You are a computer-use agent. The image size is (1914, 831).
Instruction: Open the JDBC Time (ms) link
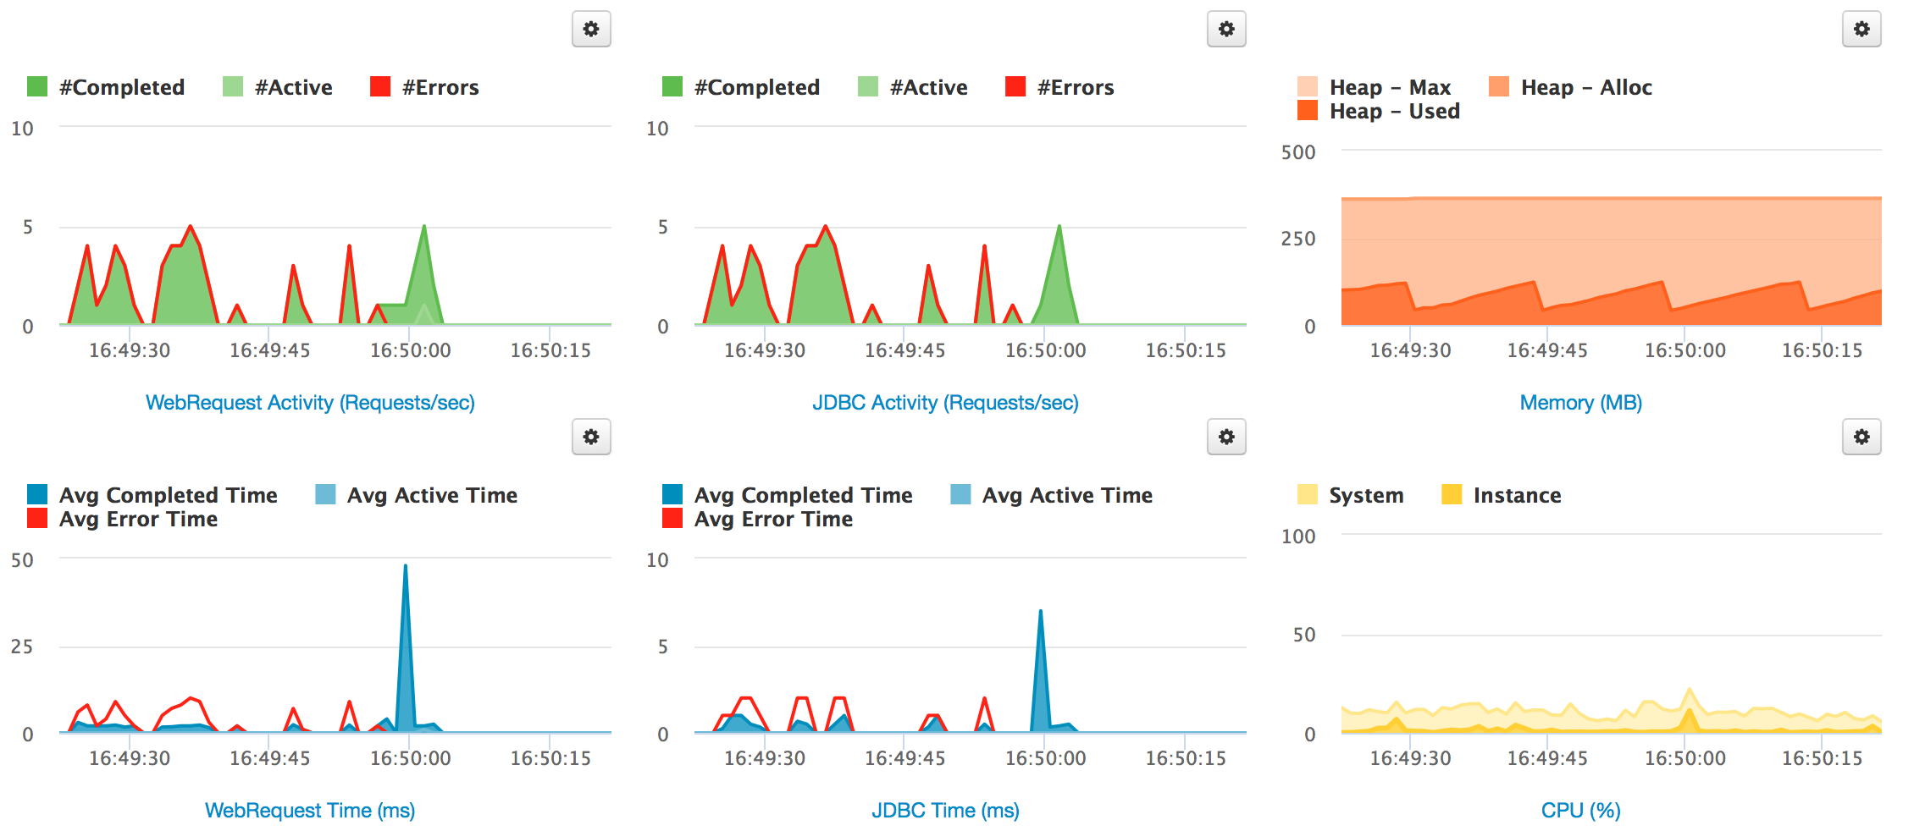click(x=945, y=811)
